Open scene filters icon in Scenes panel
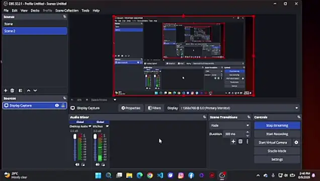This screenshot has height=181, width=320. click(20, 90)
